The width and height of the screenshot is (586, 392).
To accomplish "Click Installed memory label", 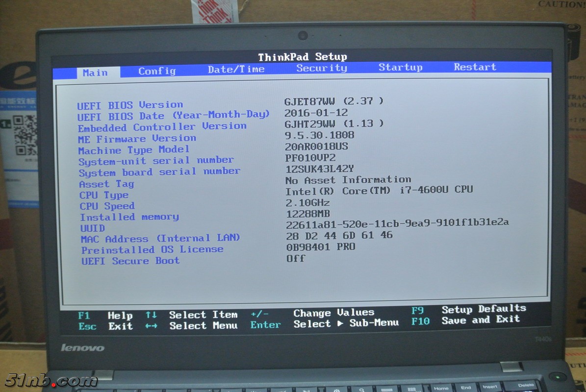I will coord(129,217).
